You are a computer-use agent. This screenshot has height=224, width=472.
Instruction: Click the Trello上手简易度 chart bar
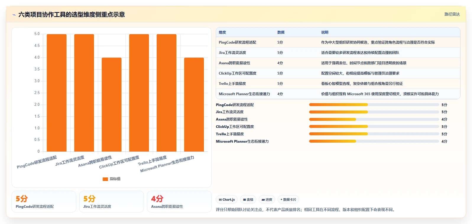tap(167, 93)
